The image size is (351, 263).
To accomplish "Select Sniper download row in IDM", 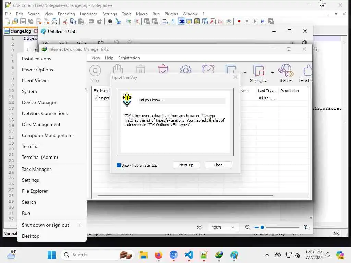I will coord(101,98).
